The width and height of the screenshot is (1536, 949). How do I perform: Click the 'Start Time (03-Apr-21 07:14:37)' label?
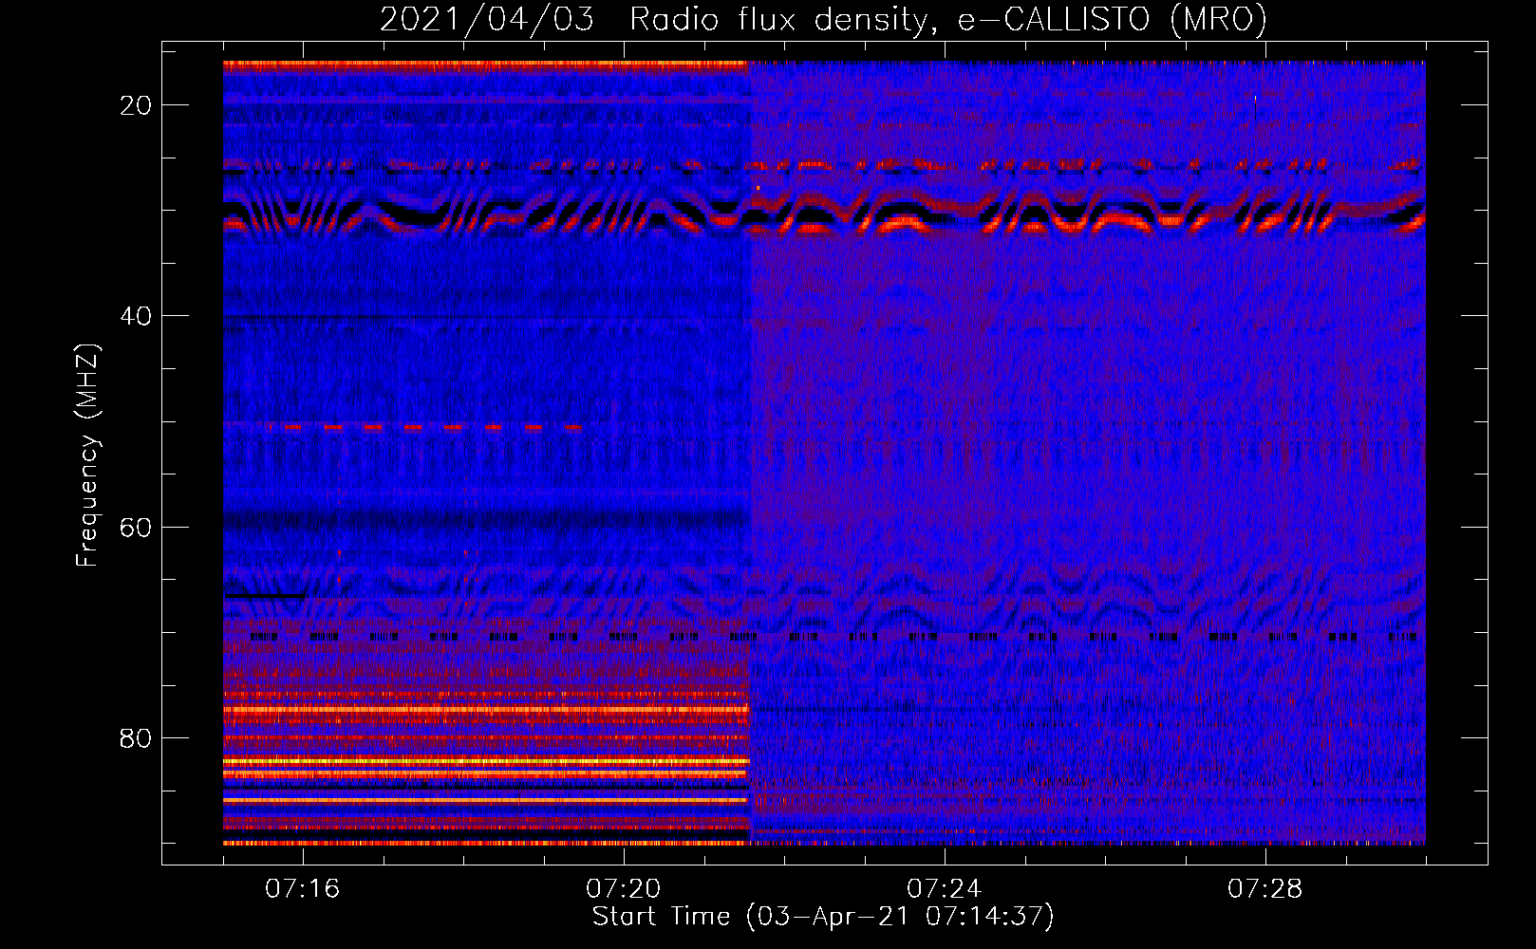coord(823,917)
